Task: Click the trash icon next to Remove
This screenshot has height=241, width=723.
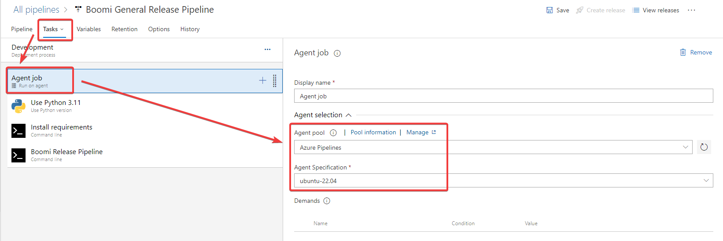Action: pyautogui.click(x=683, y=52)
